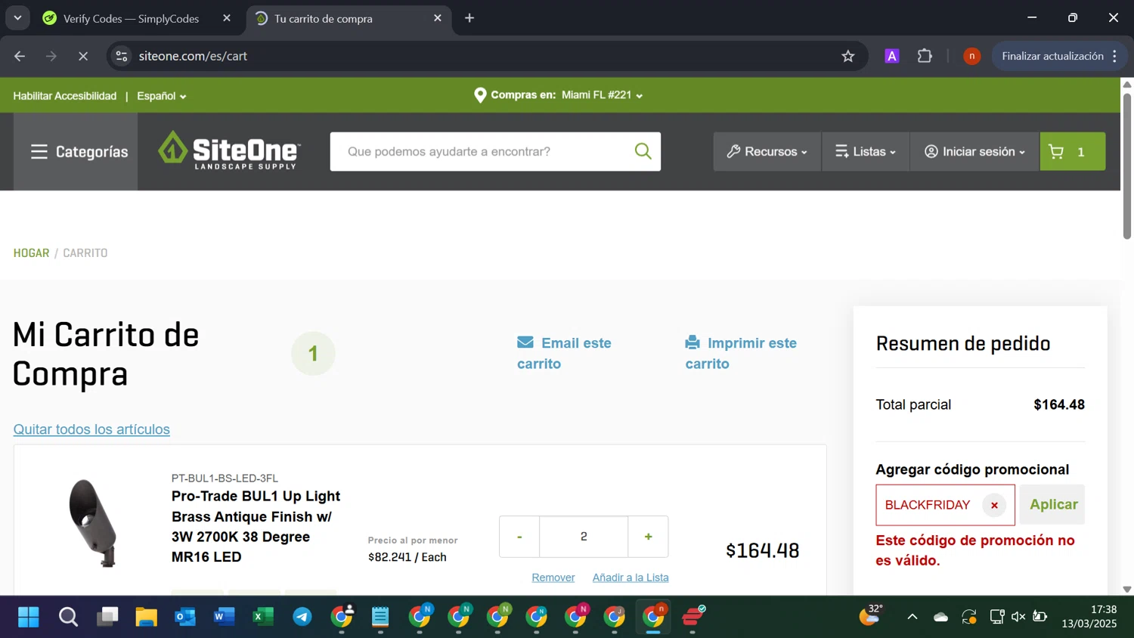Viewport: 1134px width, 638px height.
Task: Expand the Español language dropdown
Action: click(x=161, y=96)
